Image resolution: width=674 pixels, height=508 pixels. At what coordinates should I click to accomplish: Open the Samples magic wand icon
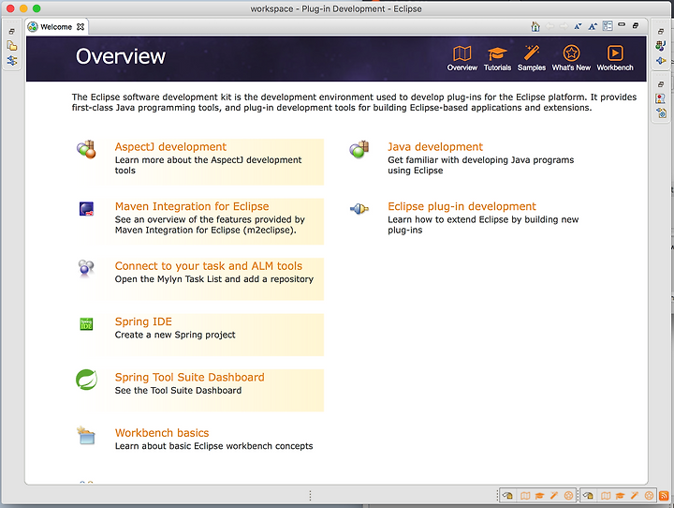pyautogui.click(x=532, y=52)
